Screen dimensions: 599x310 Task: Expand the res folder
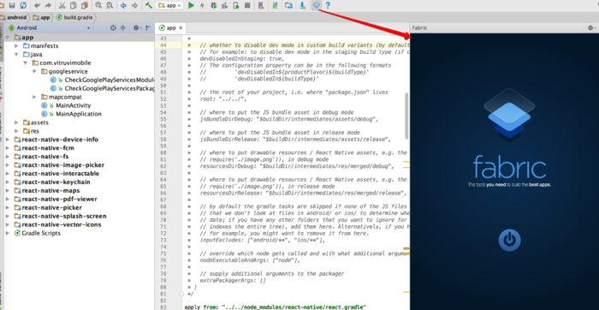[16, 131]
